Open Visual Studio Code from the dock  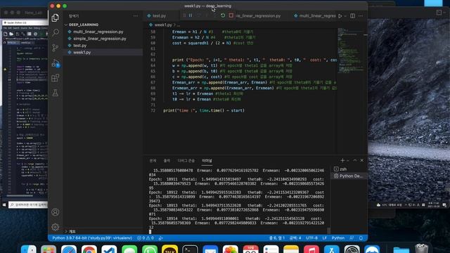[109, 249]
